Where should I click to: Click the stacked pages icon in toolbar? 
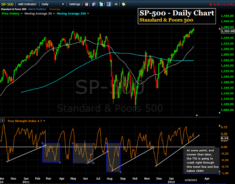click(94, 4)
